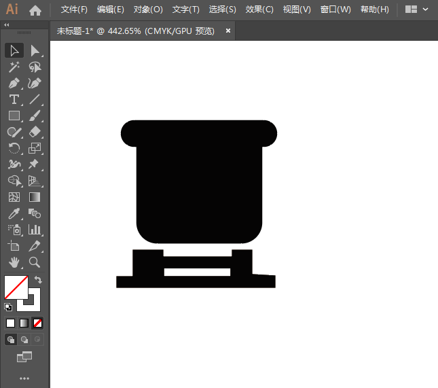Image resolution: width=438 pixels, height=388 pixels.
Task: Select the Direct Selection tool
Action: tap(35, 50)
